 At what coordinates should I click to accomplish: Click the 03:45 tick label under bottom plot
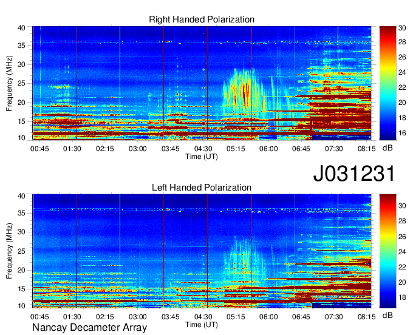point(171,317)
